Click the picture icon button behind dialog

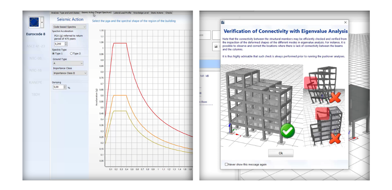click(216, 47)
